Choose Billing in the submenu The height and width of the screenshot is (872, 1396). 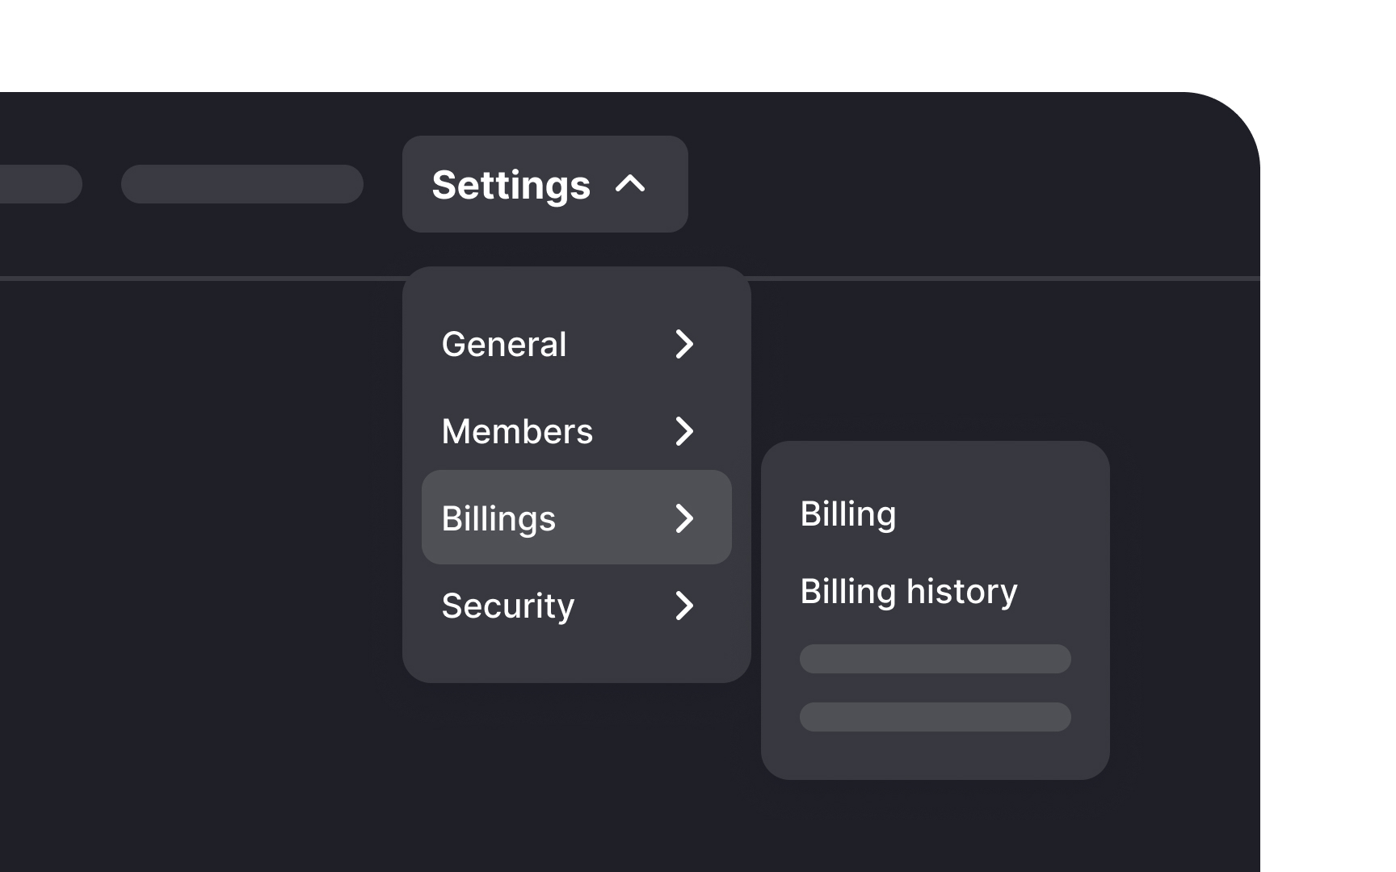point(848,514)
